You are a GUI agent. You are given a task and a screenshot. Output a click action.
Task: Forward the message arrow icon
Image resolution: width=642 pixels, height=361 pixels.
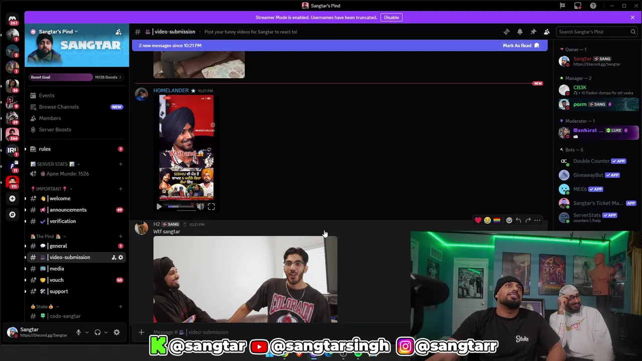[528, 220]
